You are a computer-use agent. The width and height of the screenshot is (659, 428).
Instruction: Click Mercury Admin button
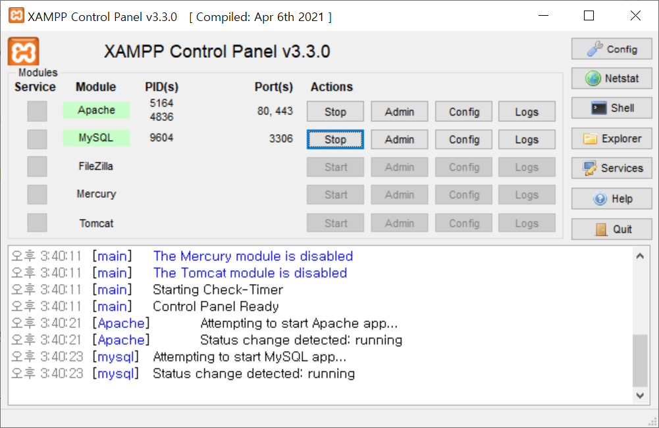pos(399,195)
